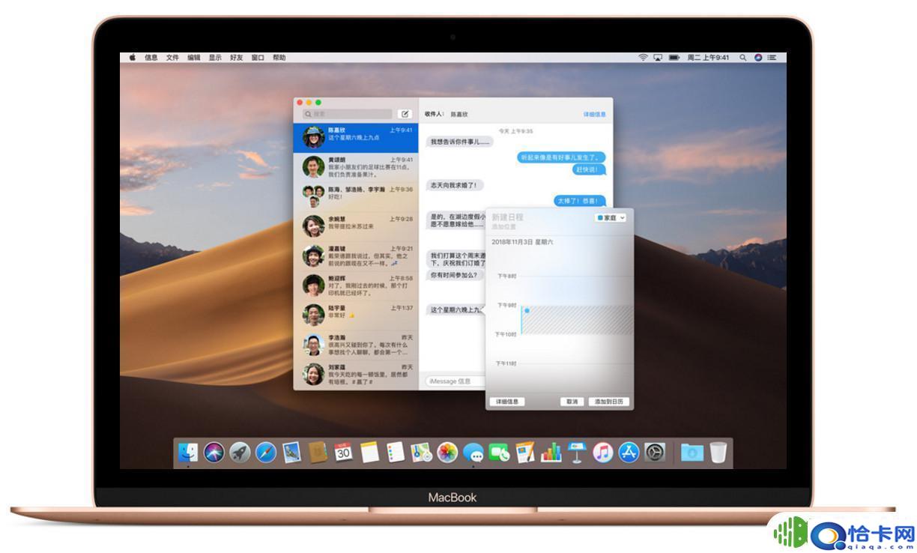Click 取消 button in event popover
Image resolution: width=917 pixels, height=553 pixels.
tap(572, 402)
